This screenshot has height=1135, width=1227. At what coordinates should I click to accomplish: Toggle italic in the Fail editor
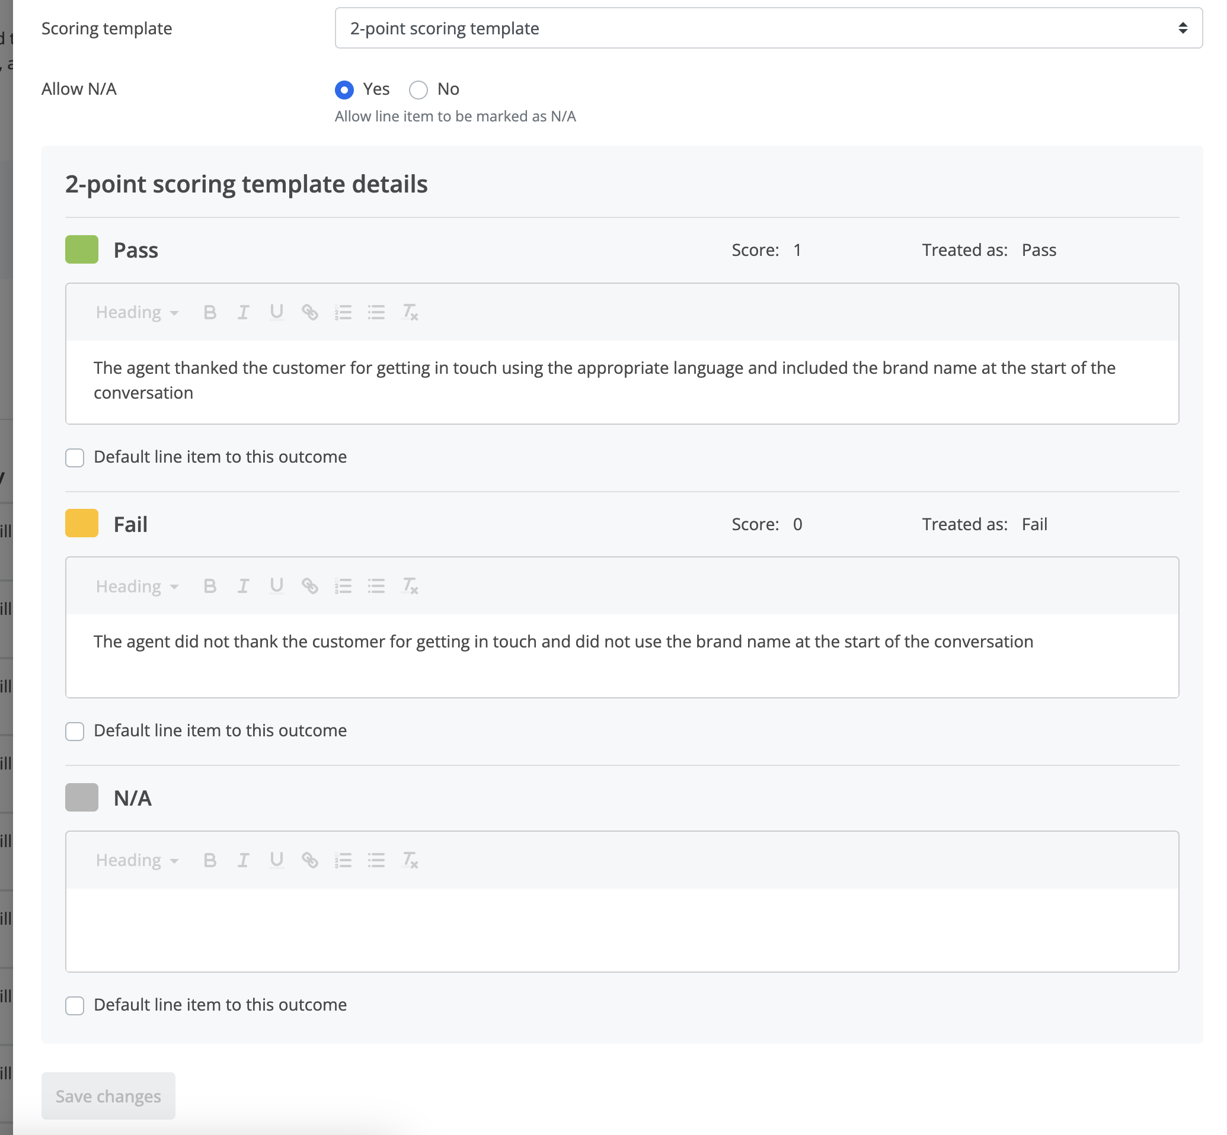[243, 586]
